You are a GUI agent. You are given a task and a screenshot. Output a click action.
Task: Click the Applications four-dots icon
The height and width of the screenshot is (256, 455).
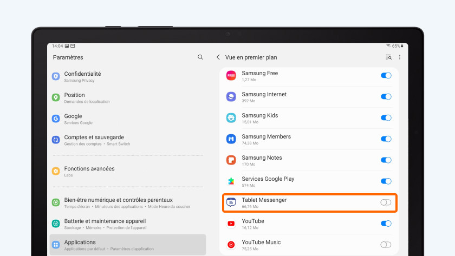click(x=56, y=245)
